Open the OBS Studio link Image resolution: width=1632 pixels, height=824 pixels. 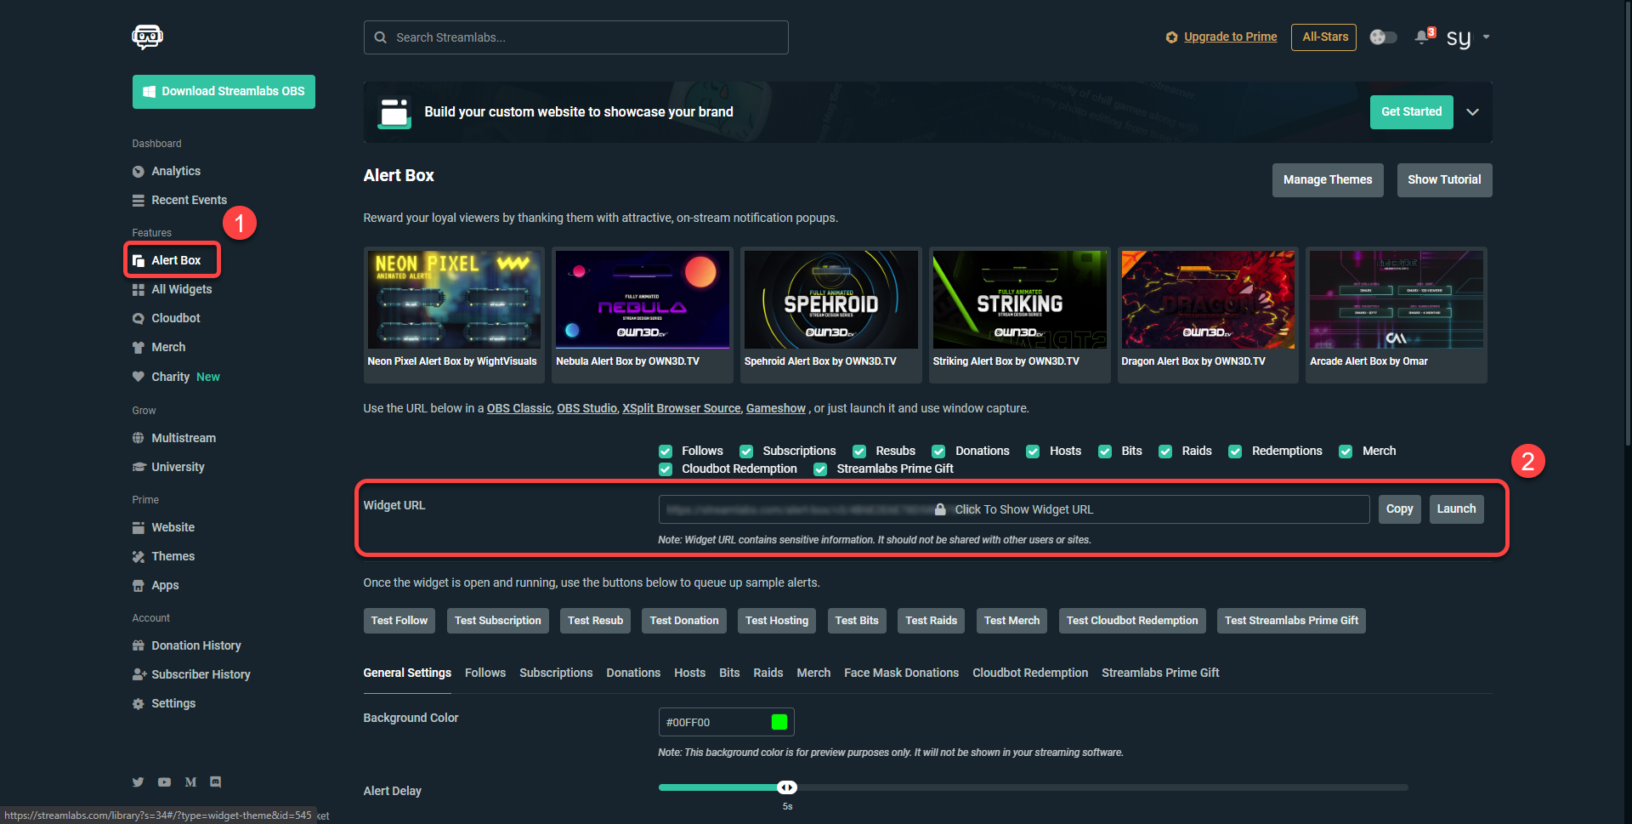point(586,409)
